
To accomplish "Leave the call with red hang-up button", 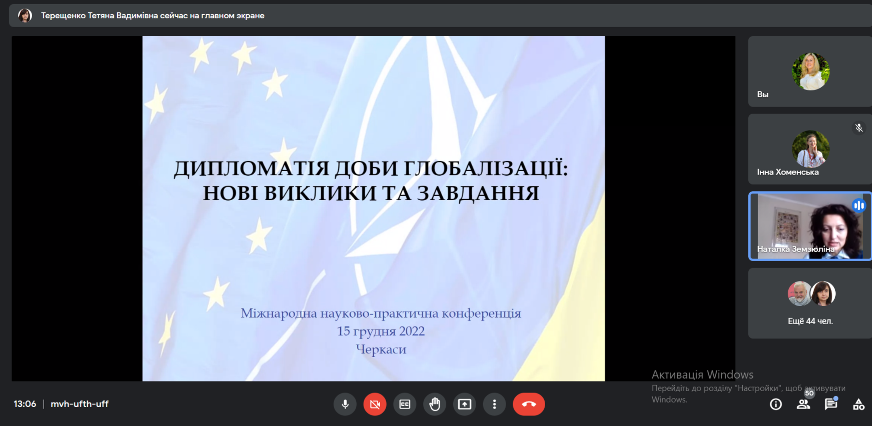I will 529,404.
